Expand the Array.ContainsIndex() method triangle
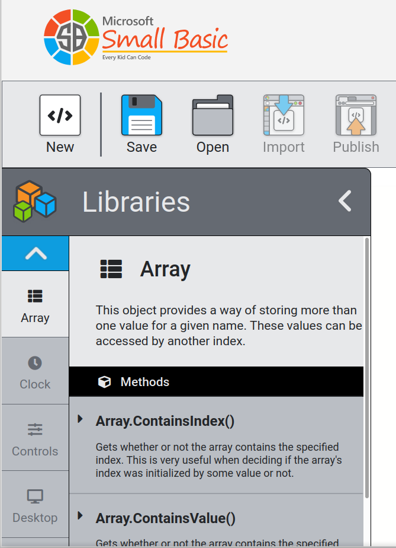Viewport: 396px width, 548px height. click(81, 419)
